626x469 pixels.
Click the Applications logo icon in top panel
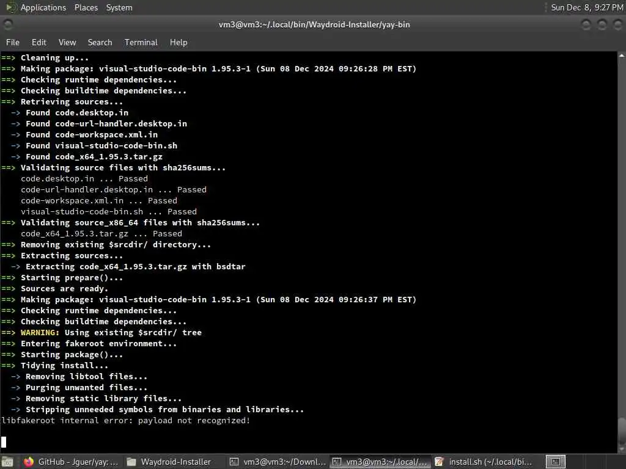tap(11, 7)
